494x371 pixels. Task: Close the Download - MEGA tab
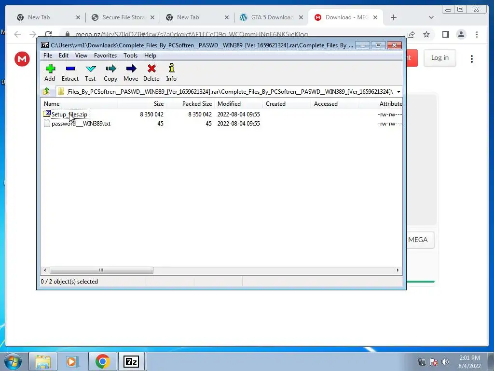point(375,17)
